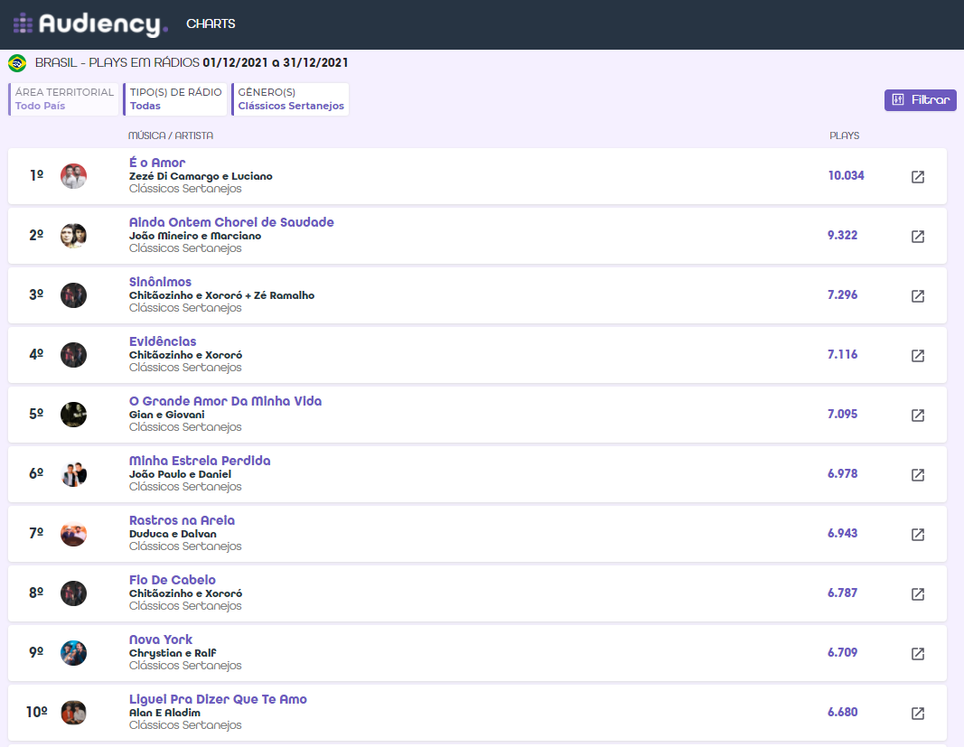Open song title Nova York
Image resolution: width=964 pixels, height=747 pixels.
161,640
